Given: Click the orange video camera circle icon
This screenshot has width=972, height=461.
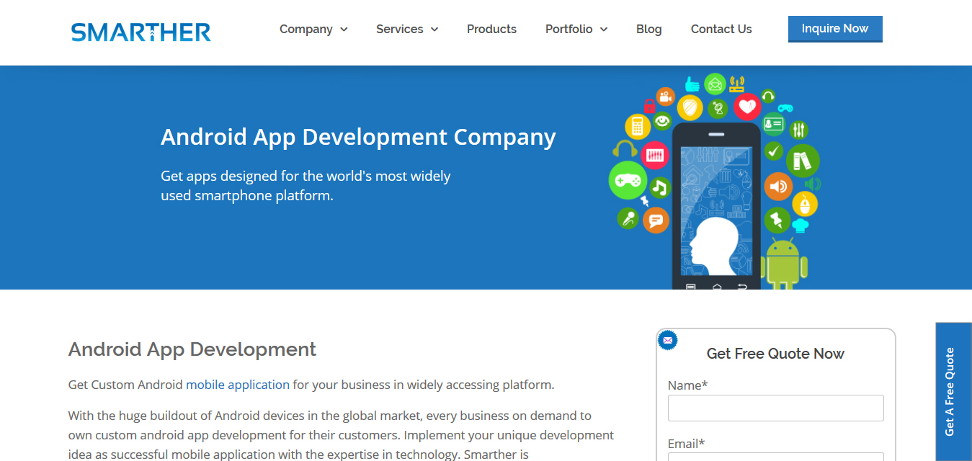Looking at the screenshot, I should point(666,97).
